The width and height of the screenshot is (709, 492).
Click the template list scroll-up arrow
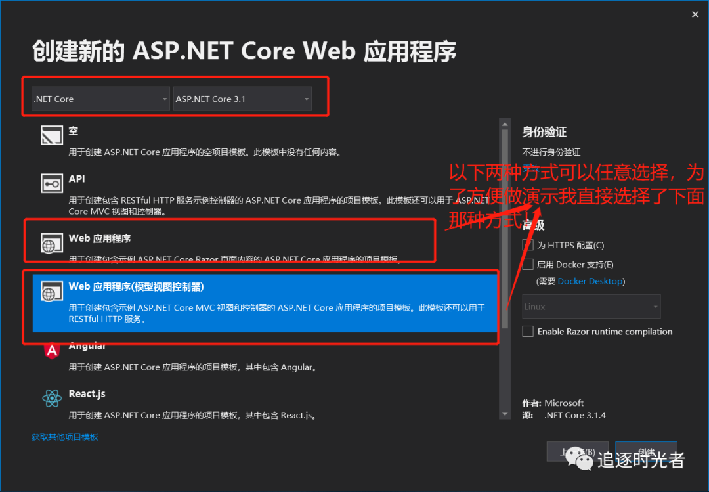(x=505, y=124)
